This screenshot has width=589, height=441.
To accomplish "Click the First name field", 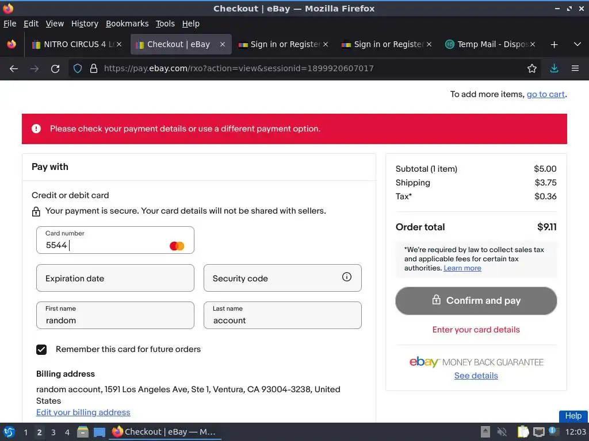I will click(x=115, y=315).
